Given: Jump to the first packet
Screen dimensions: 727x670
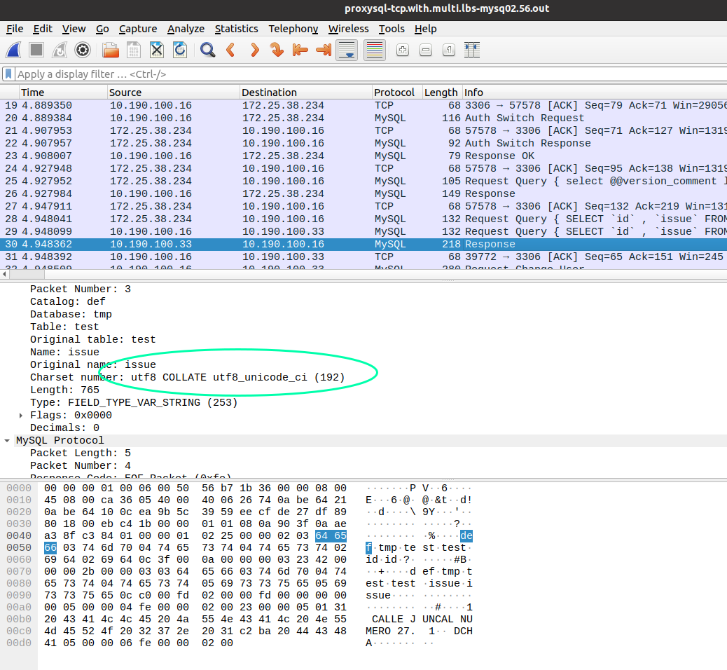Looking at the screenshot, I should (300, 50).
